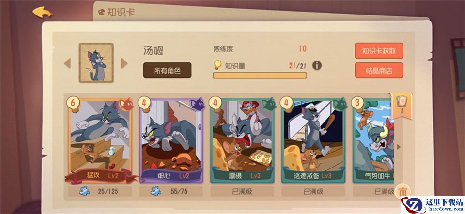Open 知识卡获取 button
The image size is (465, 214).
pos(379,51)
